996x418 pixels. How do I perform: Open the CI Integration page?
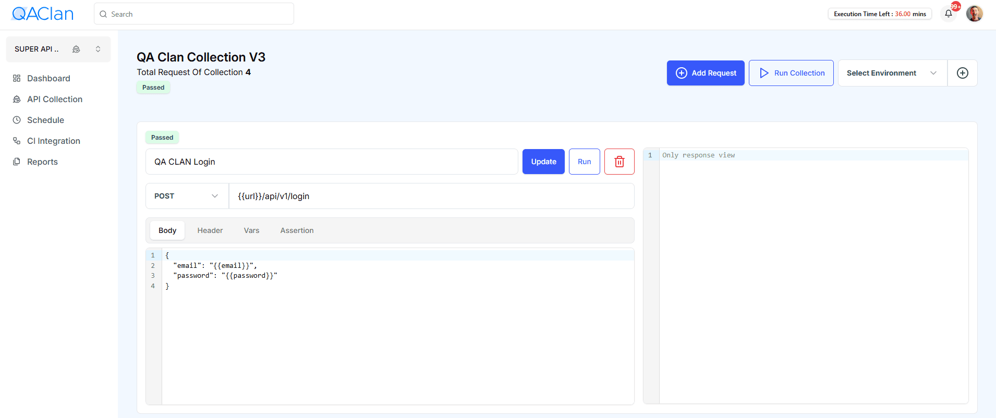[54, 141]
